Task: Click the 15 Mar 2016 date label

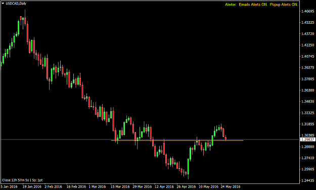Action: coord(120,186)
